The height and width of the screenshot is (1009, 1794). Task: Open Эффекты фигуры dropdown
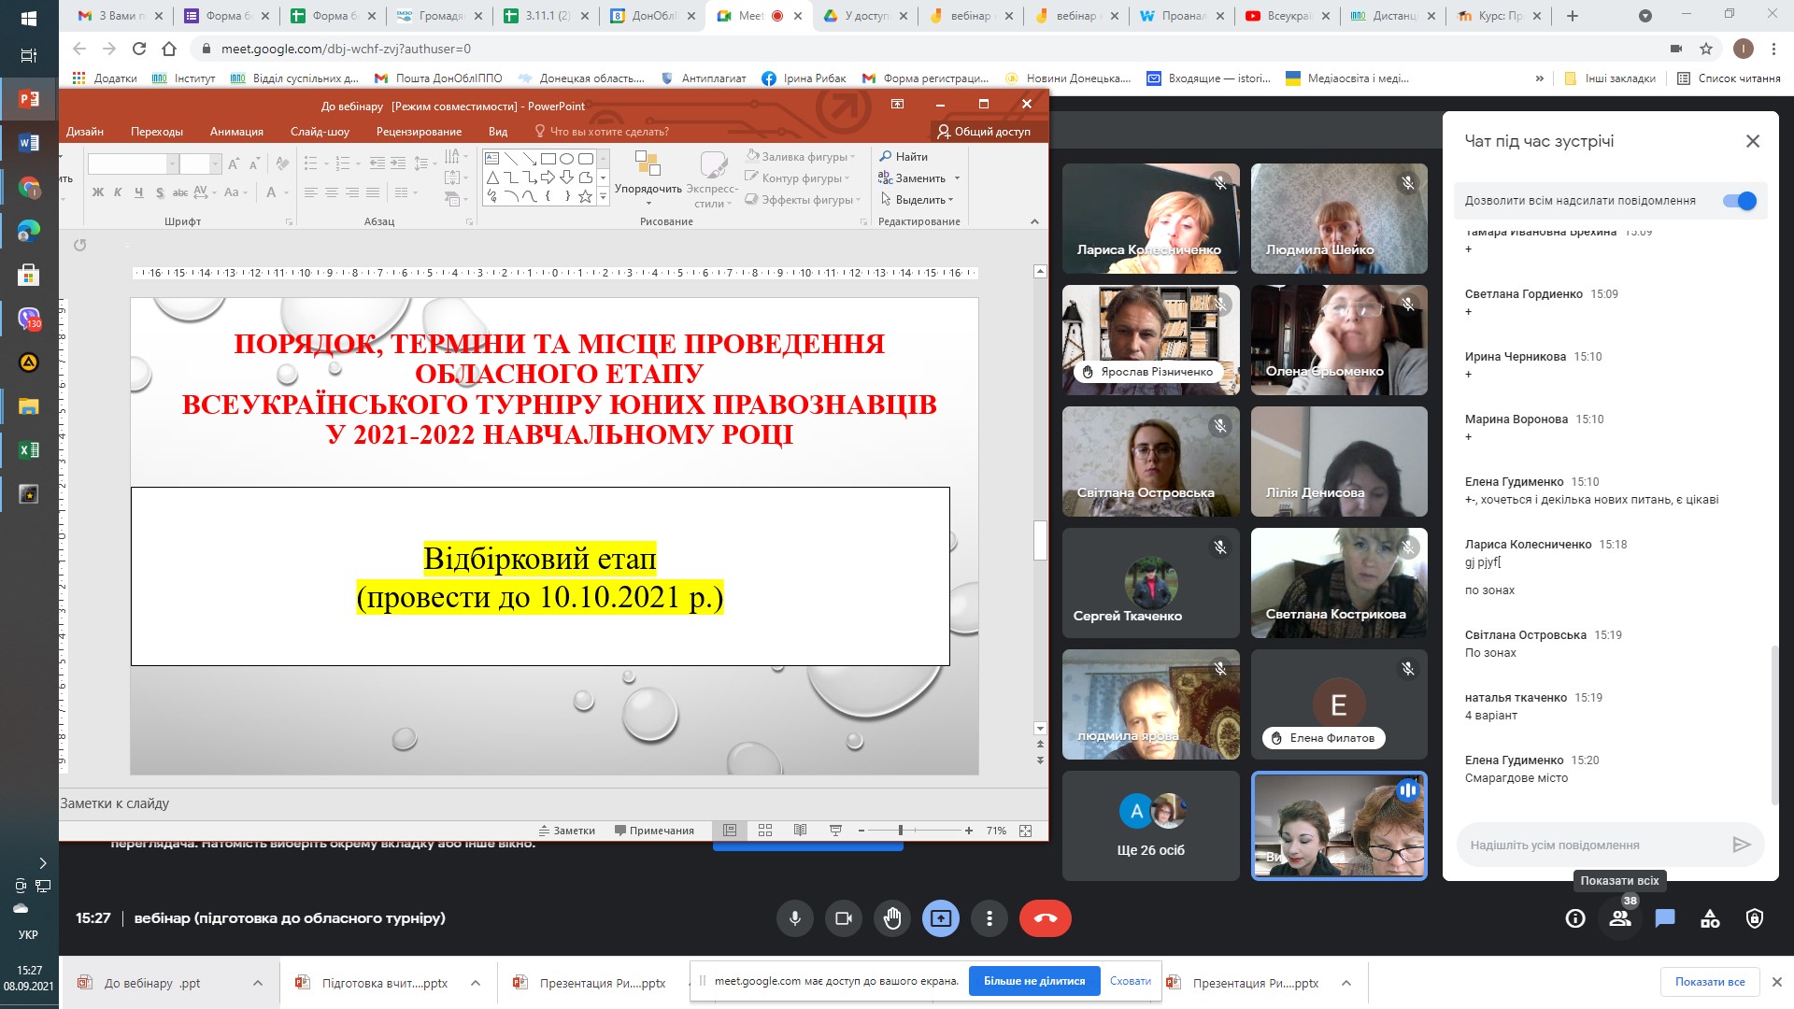pos(804,199)
